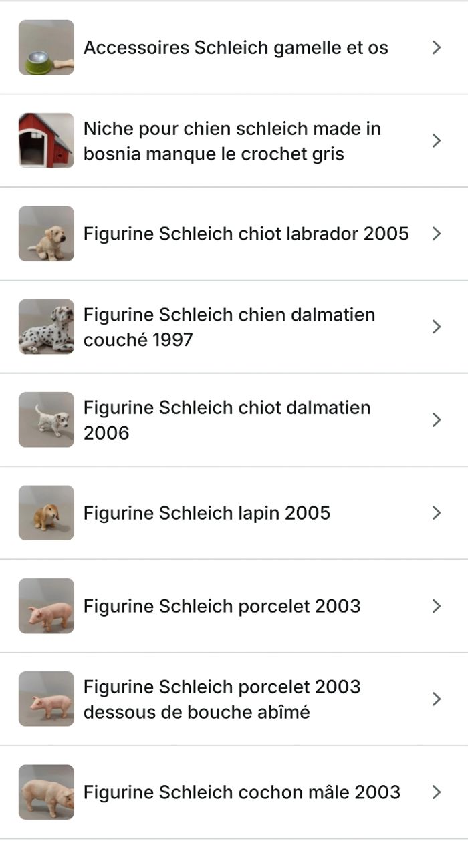Tap the lying dalmatian figurine picture
The image size is (468, 841).
(x=46, y=327)
